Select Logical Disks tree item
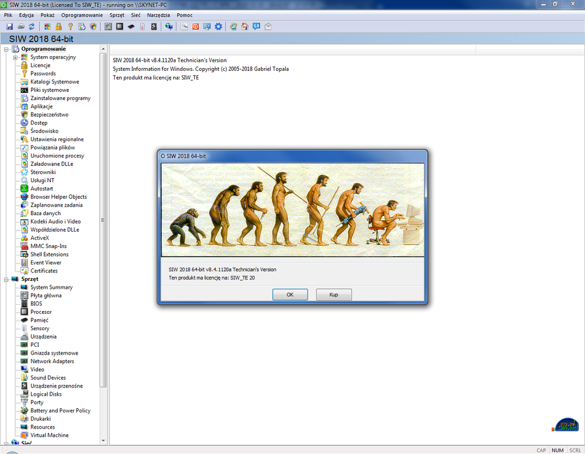The image size is (585, 454). [46, 394]
